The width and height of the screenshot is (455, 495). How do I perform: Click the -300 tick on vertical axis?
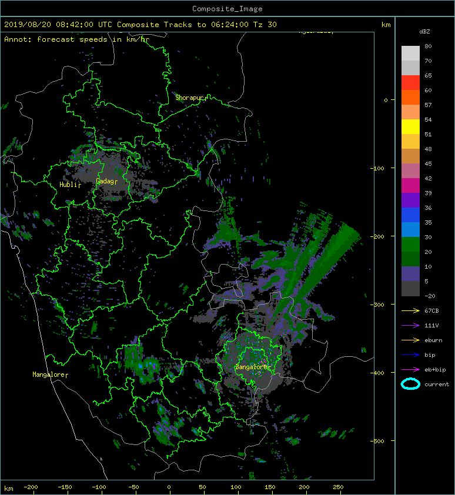(x=377, y=305)
